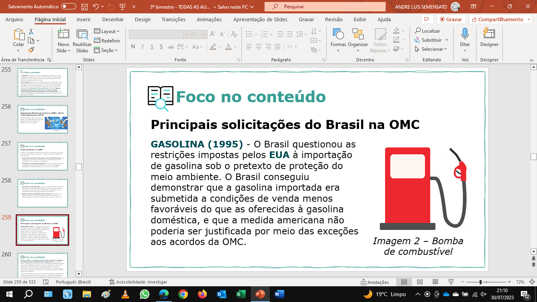Click the Reutilizar Slides icon
This screenshot has width=537, height=302.
point(82,35)
